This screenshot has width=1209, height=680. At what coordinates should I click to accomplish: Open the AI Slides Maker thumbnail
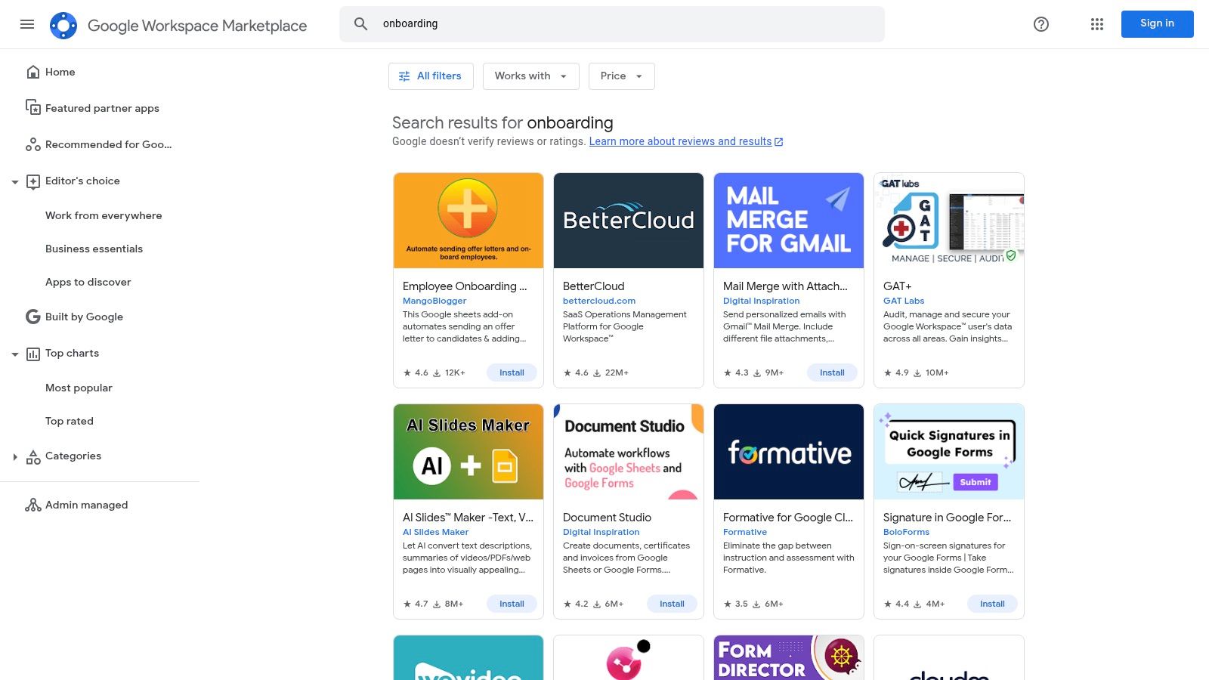[468, 452]
